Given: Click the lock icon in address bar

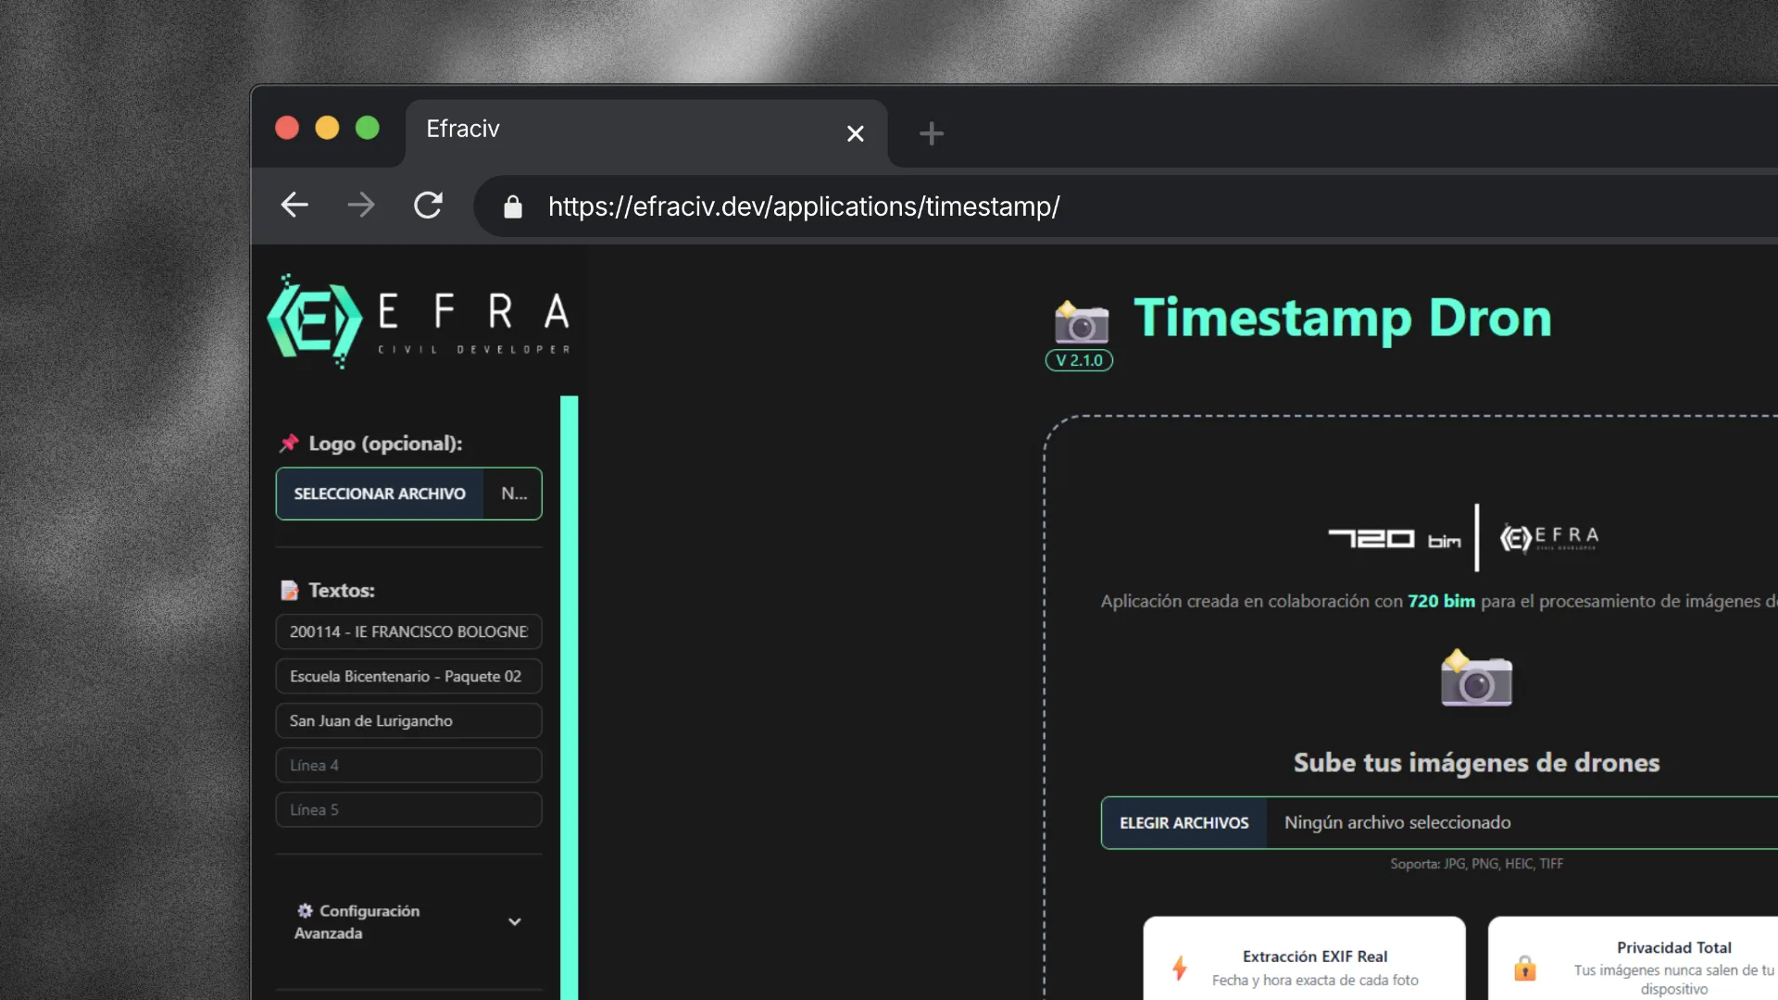Looking at the screenshot, I should point(513,206).
